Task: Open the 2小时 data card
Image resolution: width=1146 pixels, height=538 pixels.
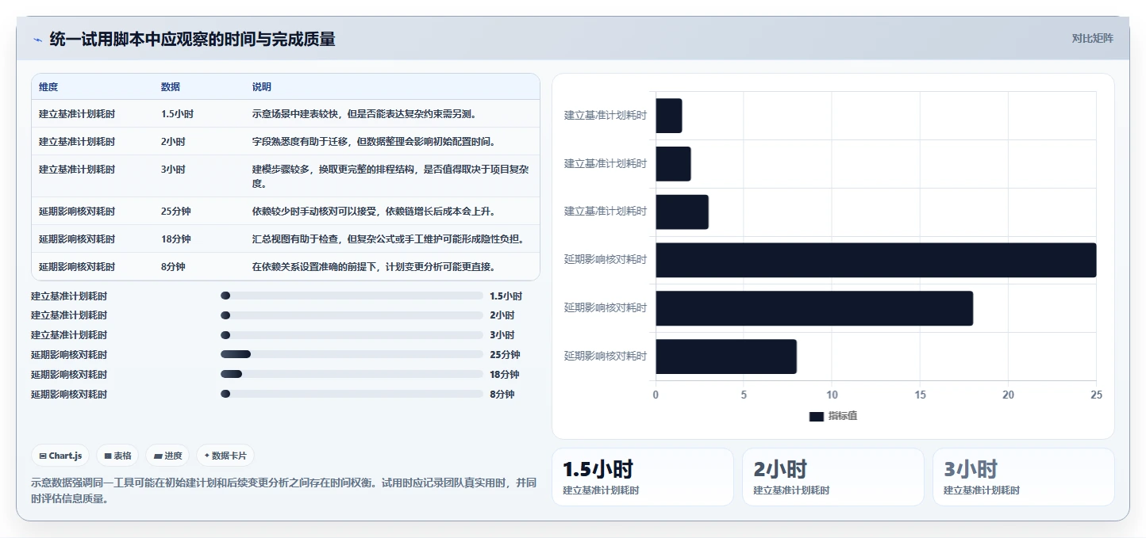Action: tap(833, 477)
